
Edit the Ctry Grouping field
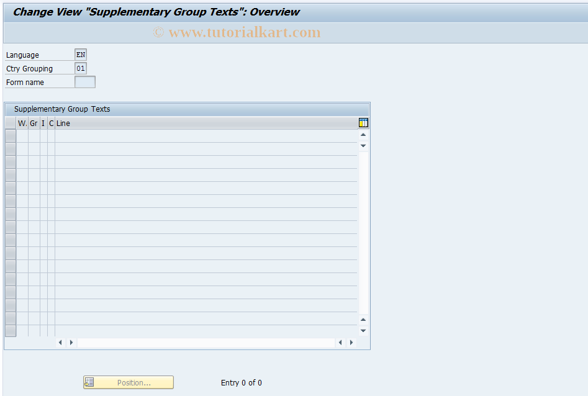pos(81,68)
